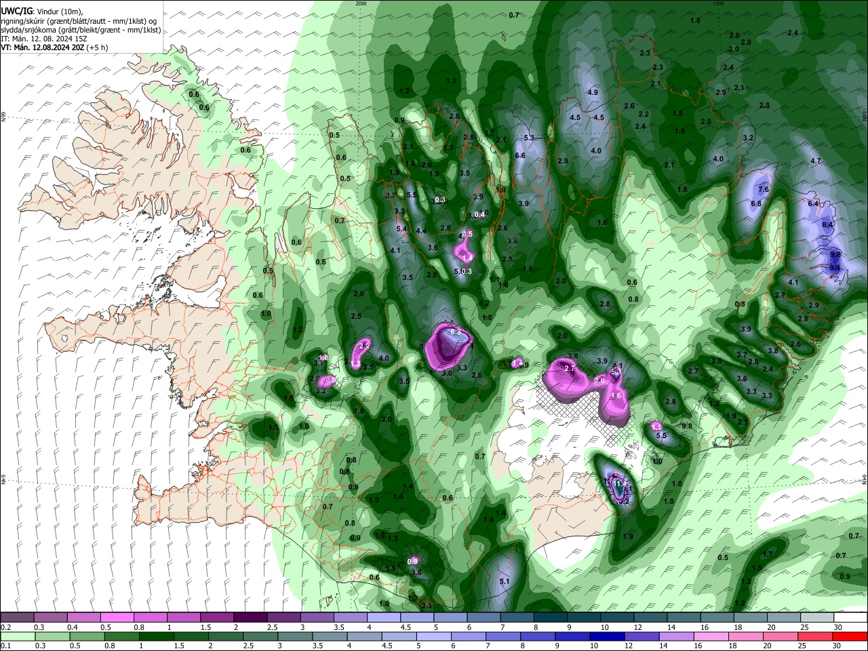This screenshot has height=651, width=868.
Task: Click the '0.4' label in the legend
Action: (x=73, y=627)
